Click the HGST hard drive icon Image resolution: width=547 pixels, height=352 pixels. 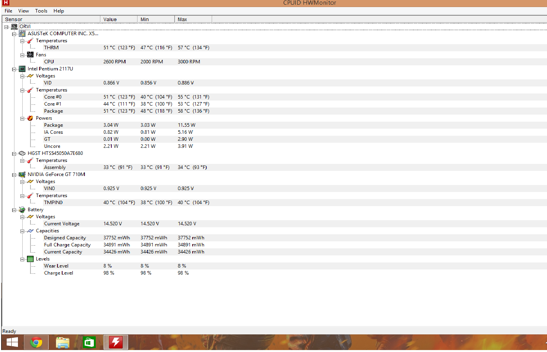click(22, 153)
